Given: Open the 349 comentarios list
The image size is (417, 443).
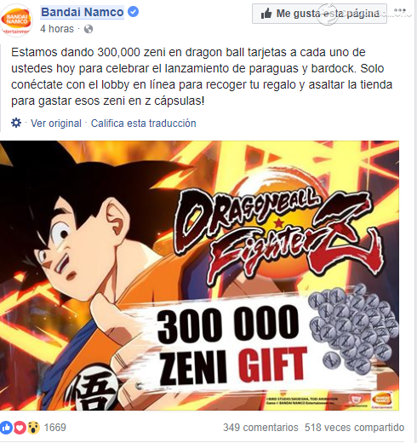Looking at the screenshot, I should pyautogui.click(x=260, y=428).
